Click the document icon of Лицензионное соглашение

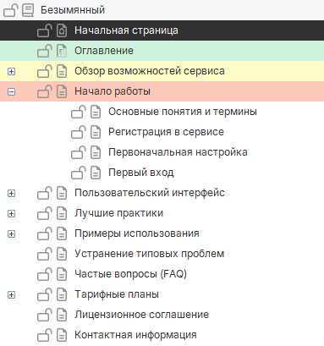62,315
